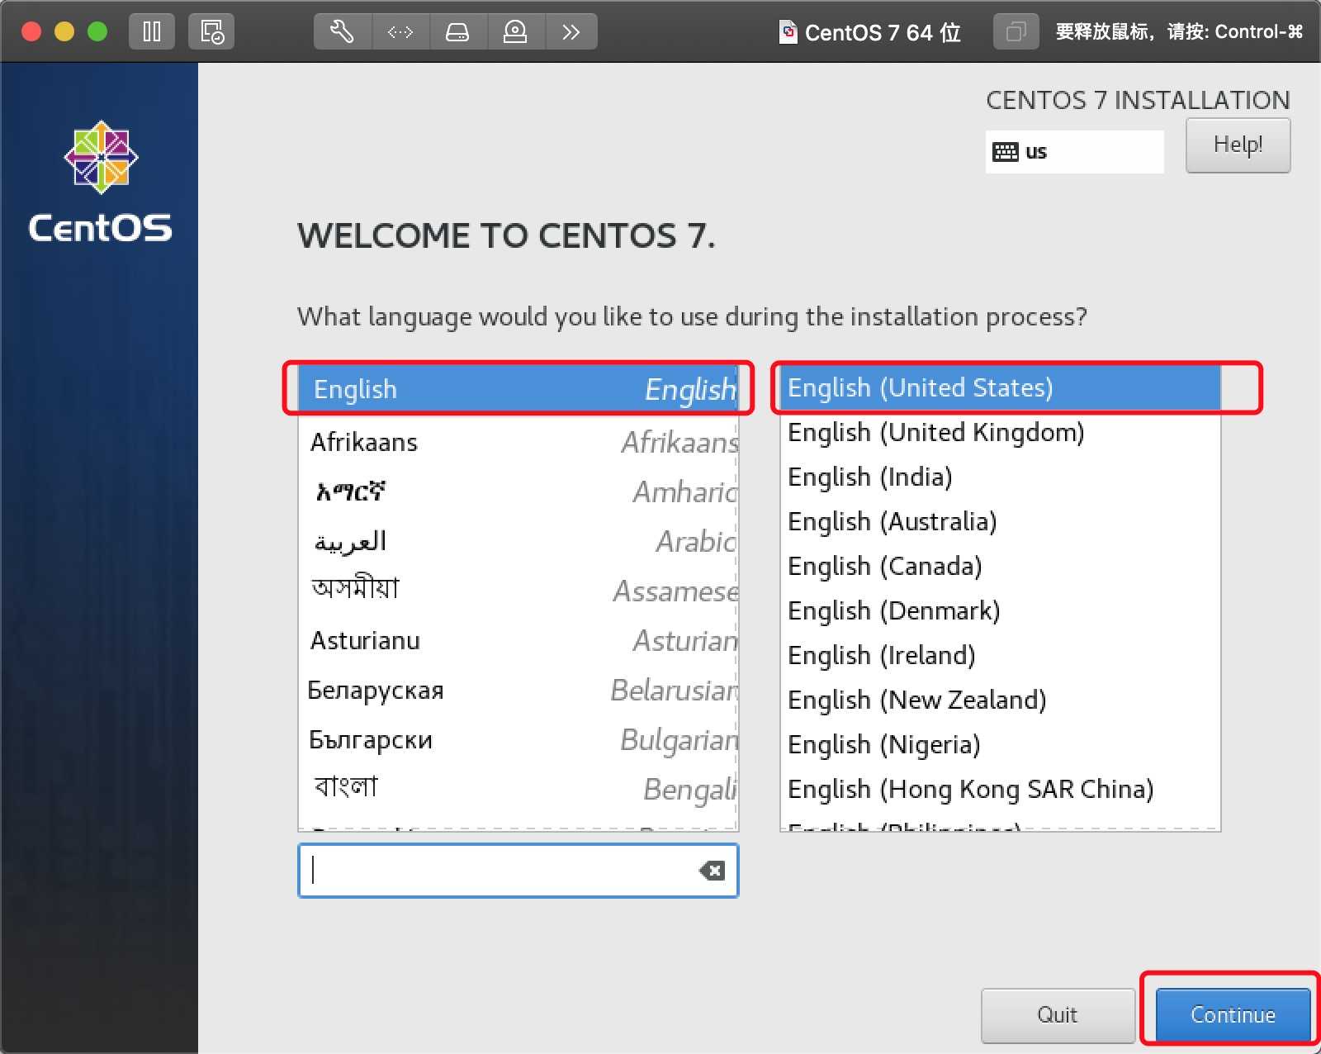Select Беларуская (Belarusian) language row
1321x1054 pixels.
[x=518, y=690]
